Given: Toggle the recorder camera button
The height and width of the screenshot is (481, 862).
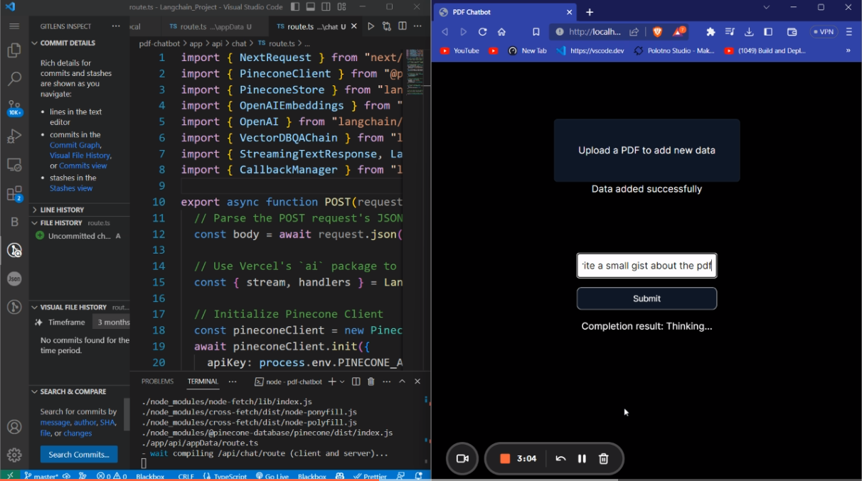Looking at the screenshot, I should pos(462,459).
